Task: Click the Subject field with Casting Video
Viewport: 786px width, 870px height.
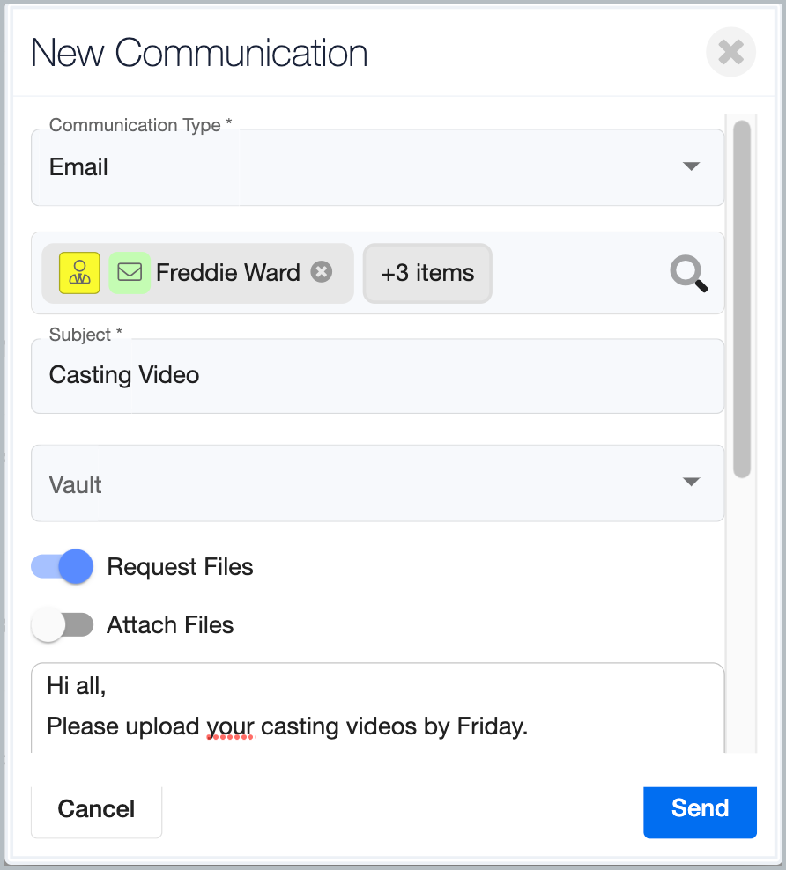Action: [x=377, y=376]
